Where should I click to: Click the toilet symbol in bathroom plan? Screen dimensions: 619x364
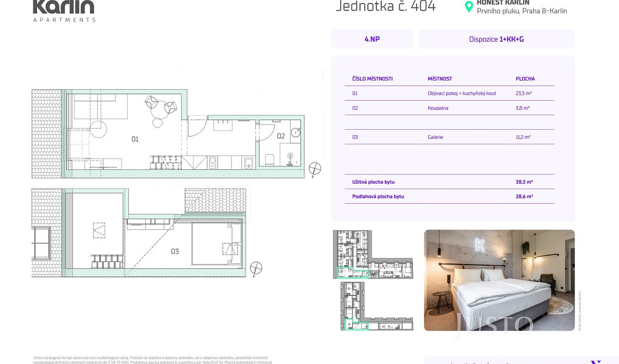tap(270, 160)
